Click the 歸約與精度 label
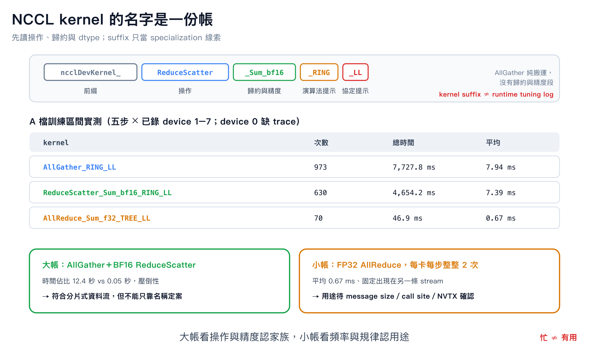The width and height of the screenshot is (589, 353). point(264,91)
